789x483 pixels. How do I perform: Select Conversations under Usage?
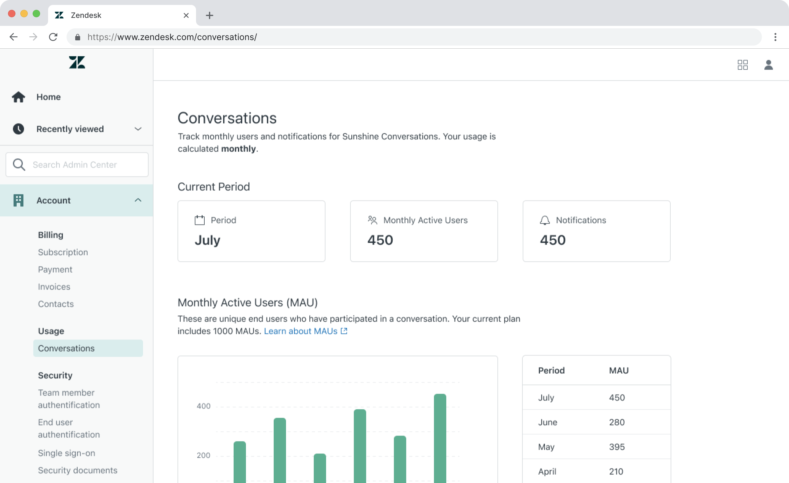66,348
